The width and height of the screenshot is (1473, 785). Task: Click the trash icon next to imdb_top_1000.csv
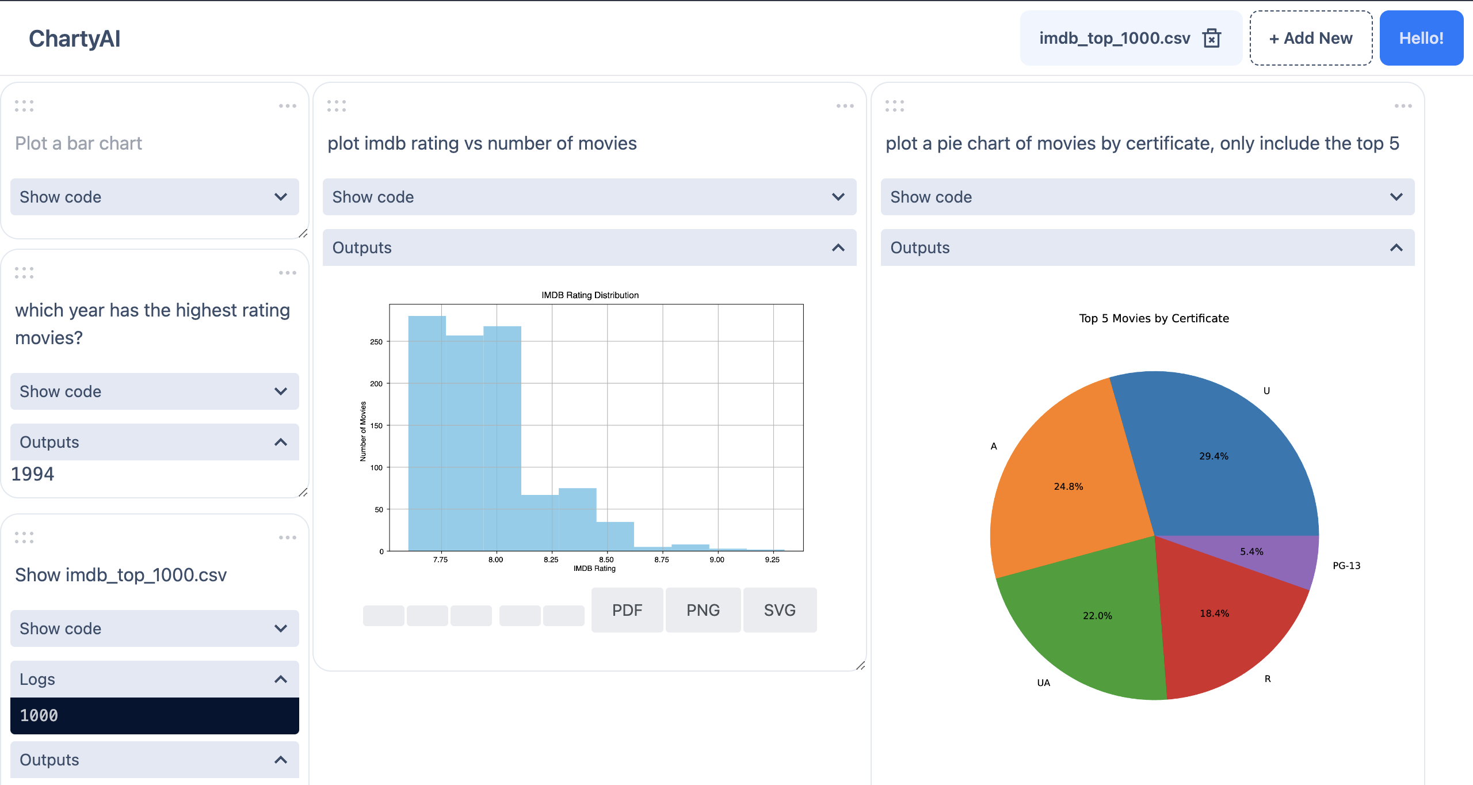(1211, 38)
